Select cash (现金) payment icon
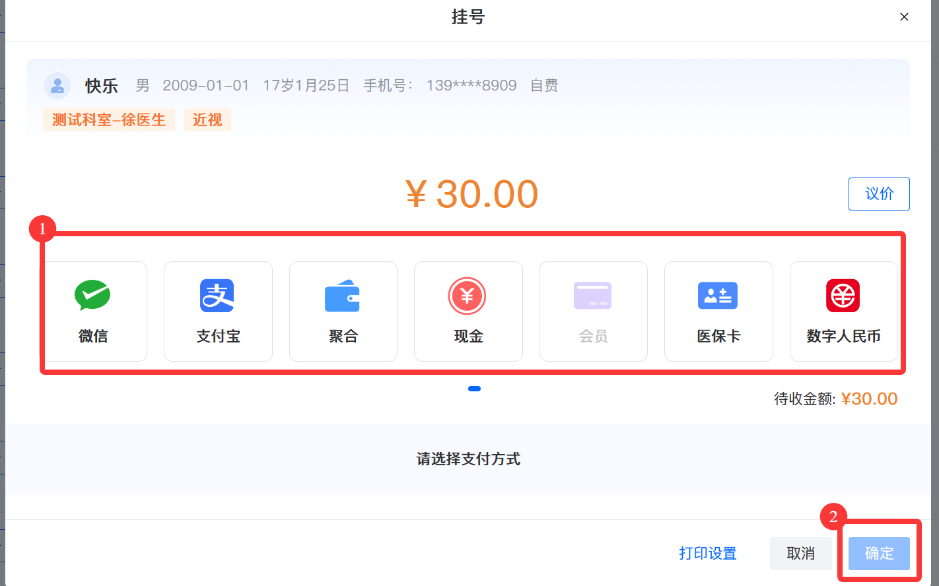Viewport: 939px width, 586px height. pyautogui.click(x=468, y=296)
